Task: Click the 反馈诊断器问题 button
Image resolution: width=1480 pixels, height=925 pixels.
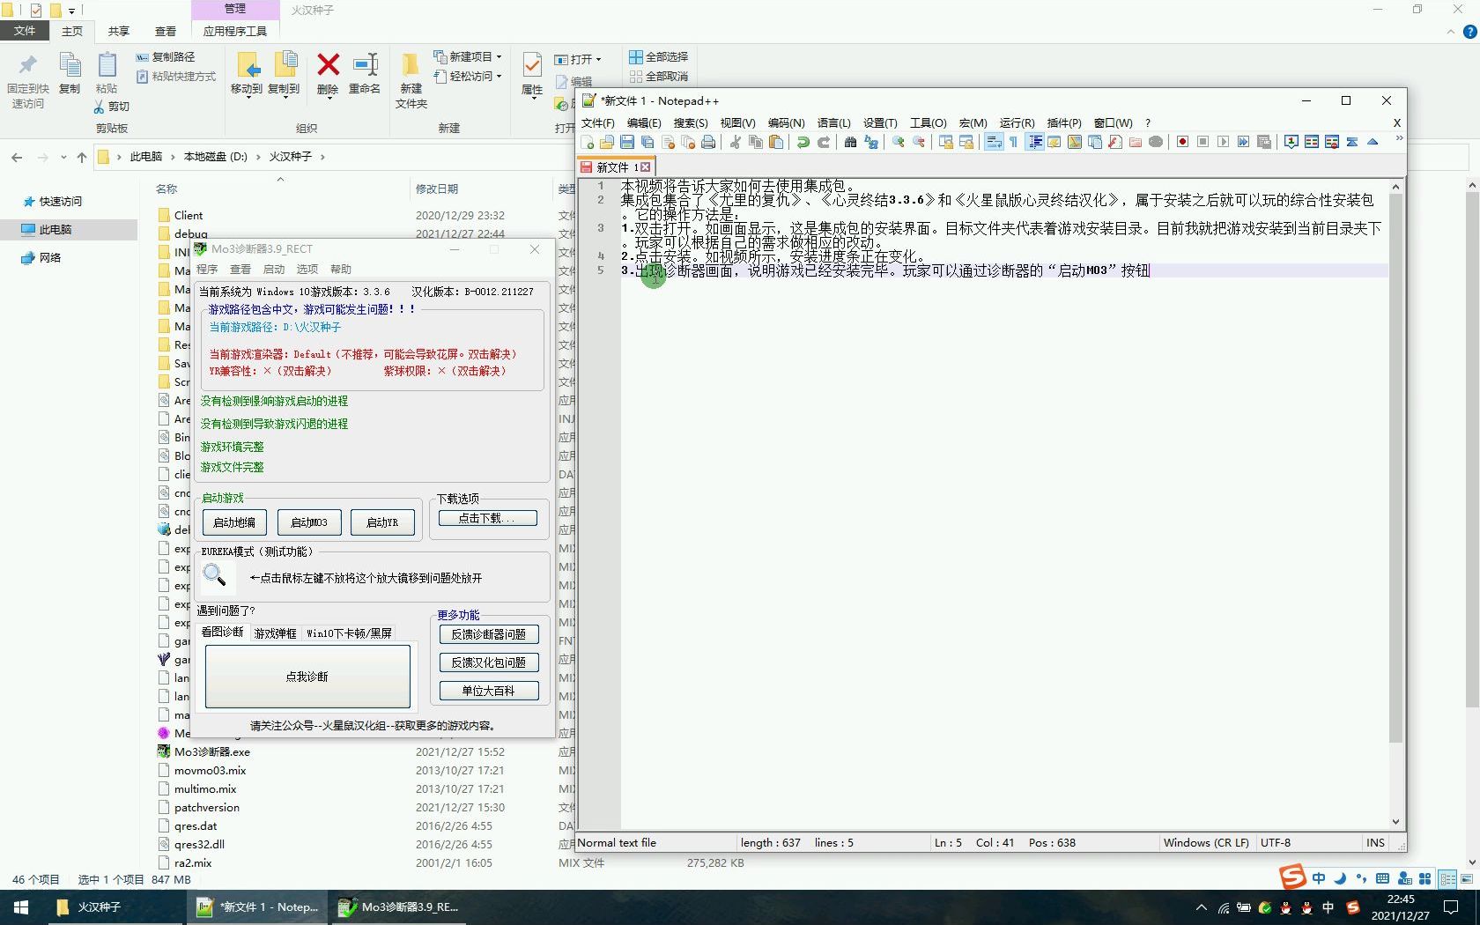Action: (x=489, y=634)
